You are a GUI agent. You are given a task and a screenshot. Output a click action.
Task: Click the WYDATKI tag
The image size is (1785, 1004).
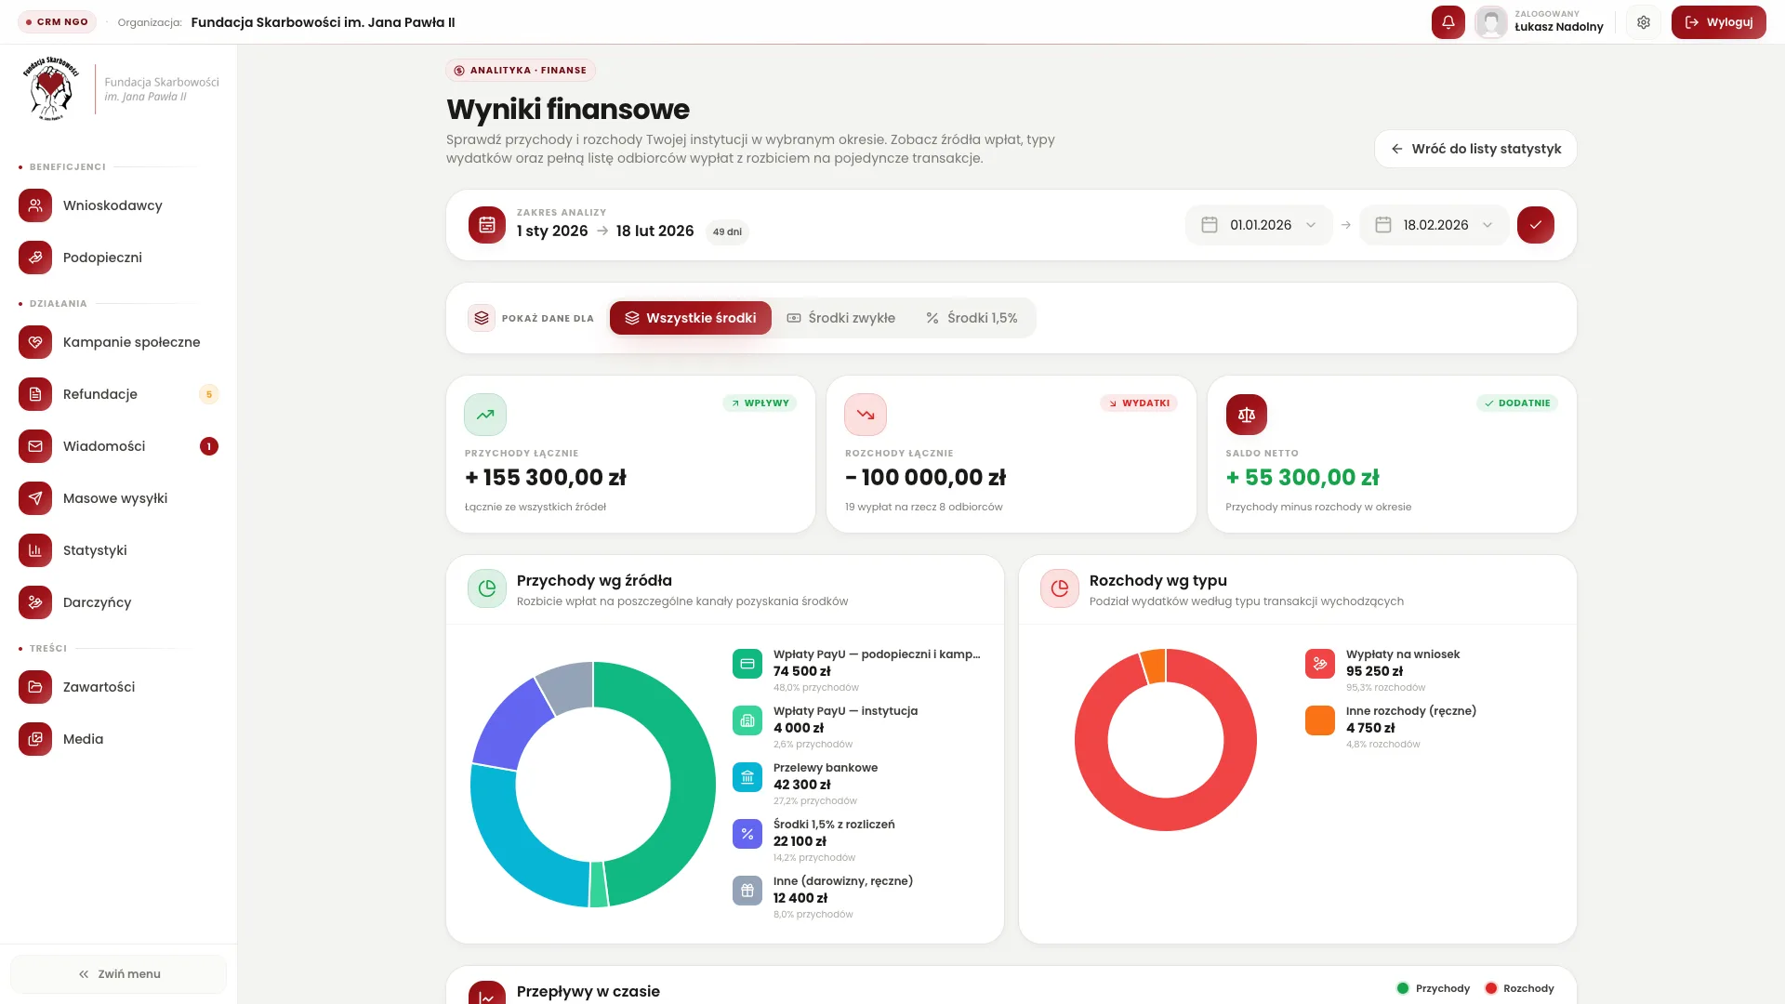[1139, 403]
